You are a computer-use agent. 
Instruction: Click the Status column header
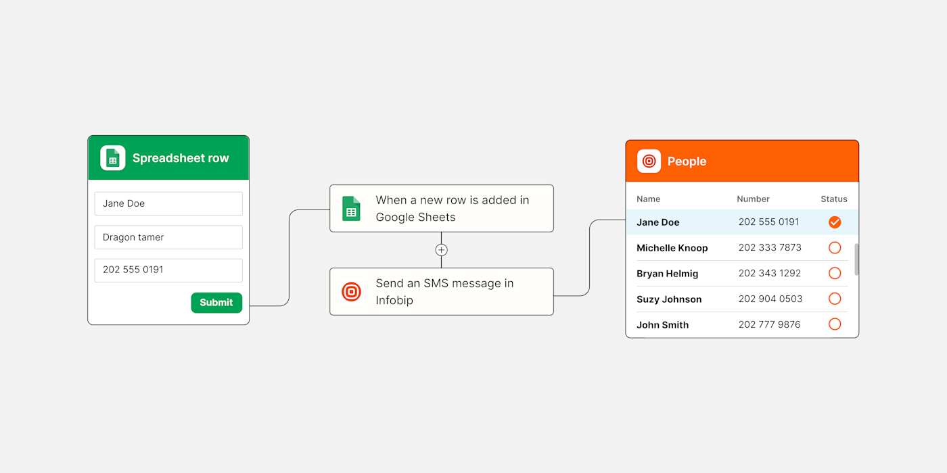(x=834, y=199)
